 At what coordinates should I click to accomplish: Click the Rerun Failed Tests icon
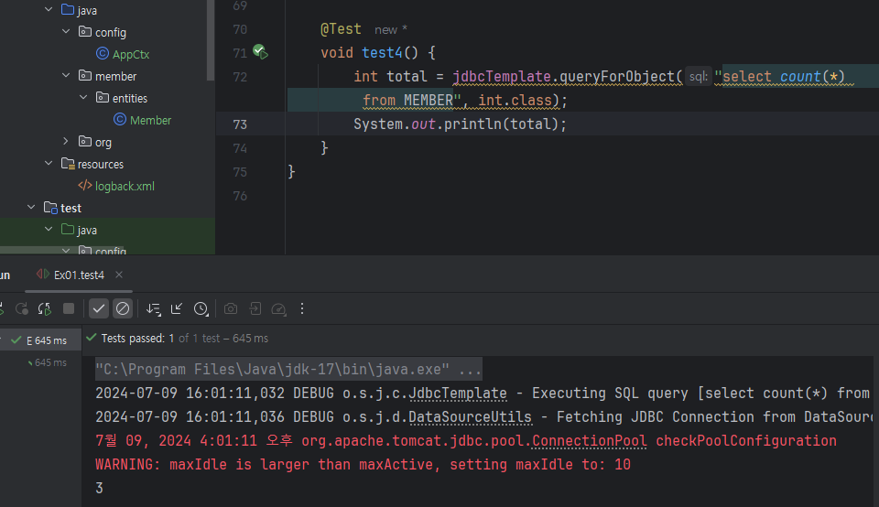click(22, 308)
